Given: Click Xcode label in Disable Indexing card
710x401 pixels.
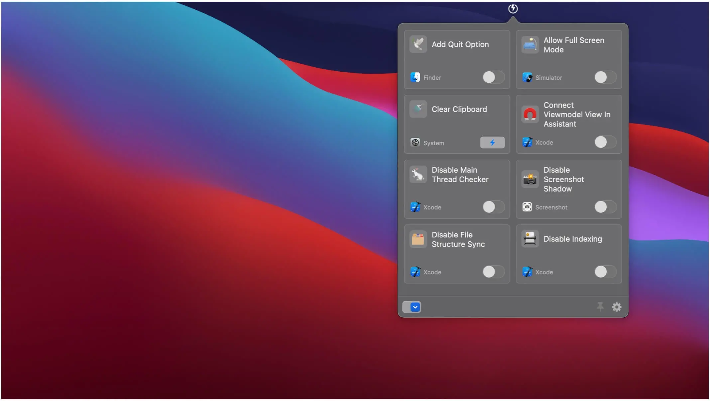Looking at the screenshot, I should point(544,272).
